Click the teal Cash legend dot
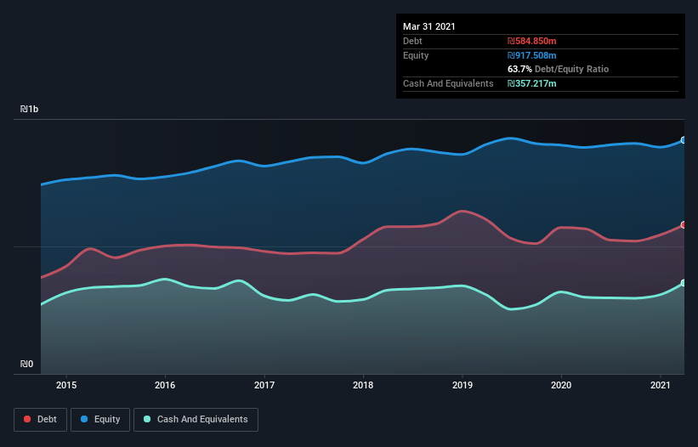The width and height of the screenshot is (698, 447). click(x=147, y=419)
